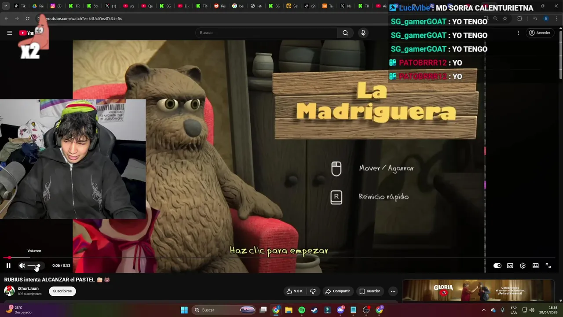
Task: Focus the YouTube Buscar search field
Action: point(266,33)
